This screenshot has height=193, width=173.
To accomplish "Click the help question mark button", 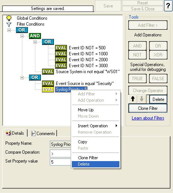I will point(168,6).
